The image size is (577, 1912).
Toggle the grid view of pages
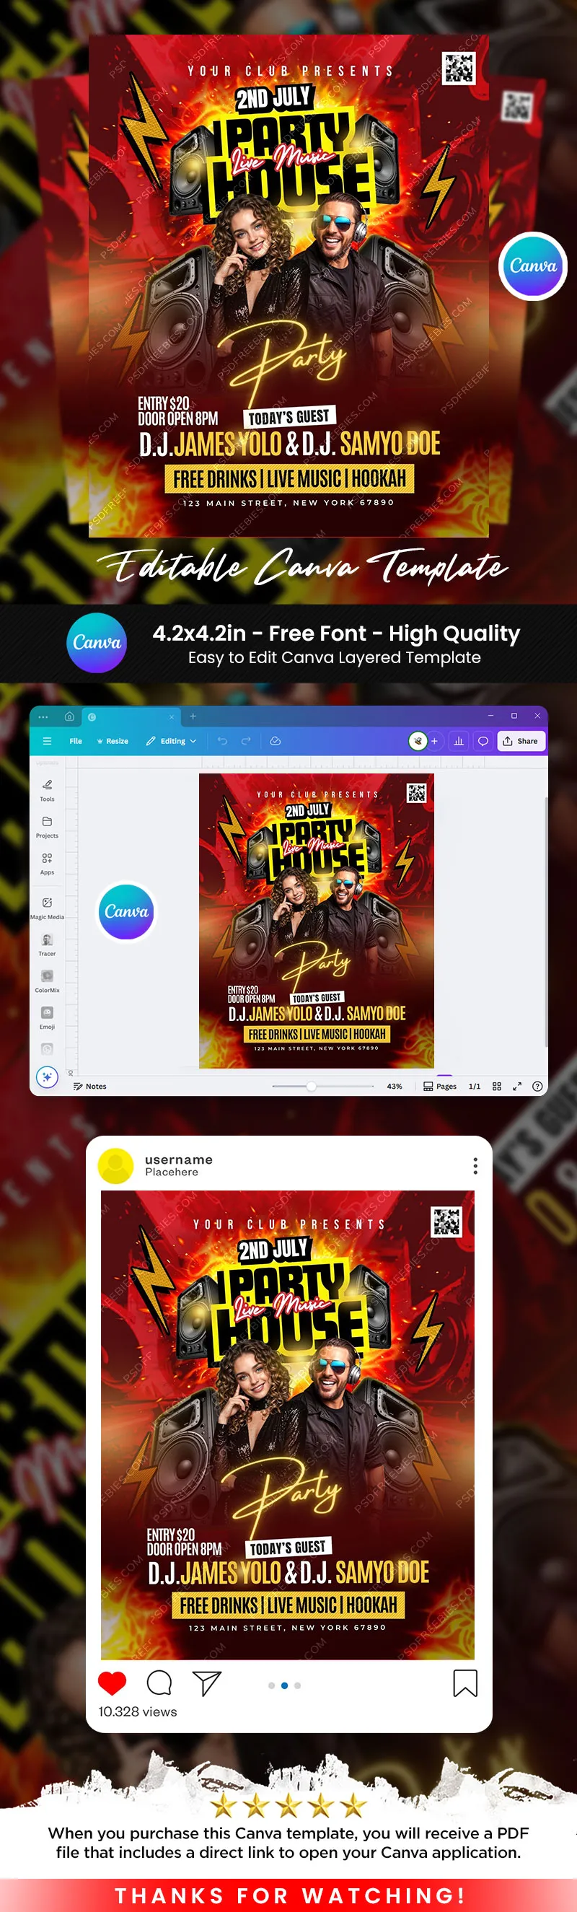click(497, 1086)
